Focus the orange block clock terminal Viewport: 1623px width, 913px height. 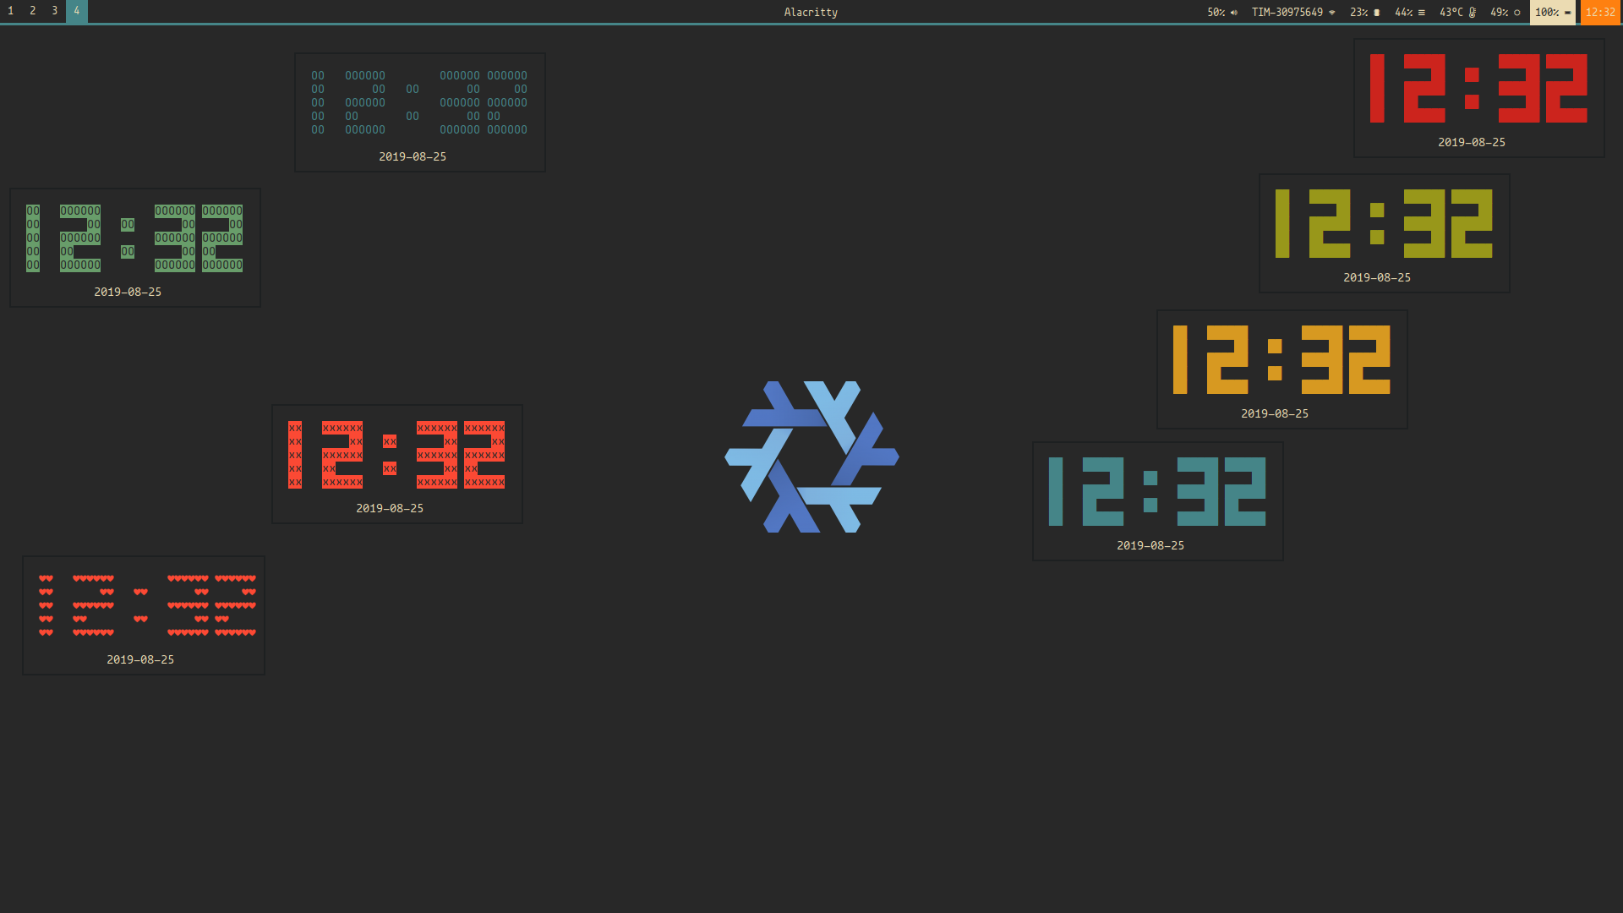coord(1281,369)
